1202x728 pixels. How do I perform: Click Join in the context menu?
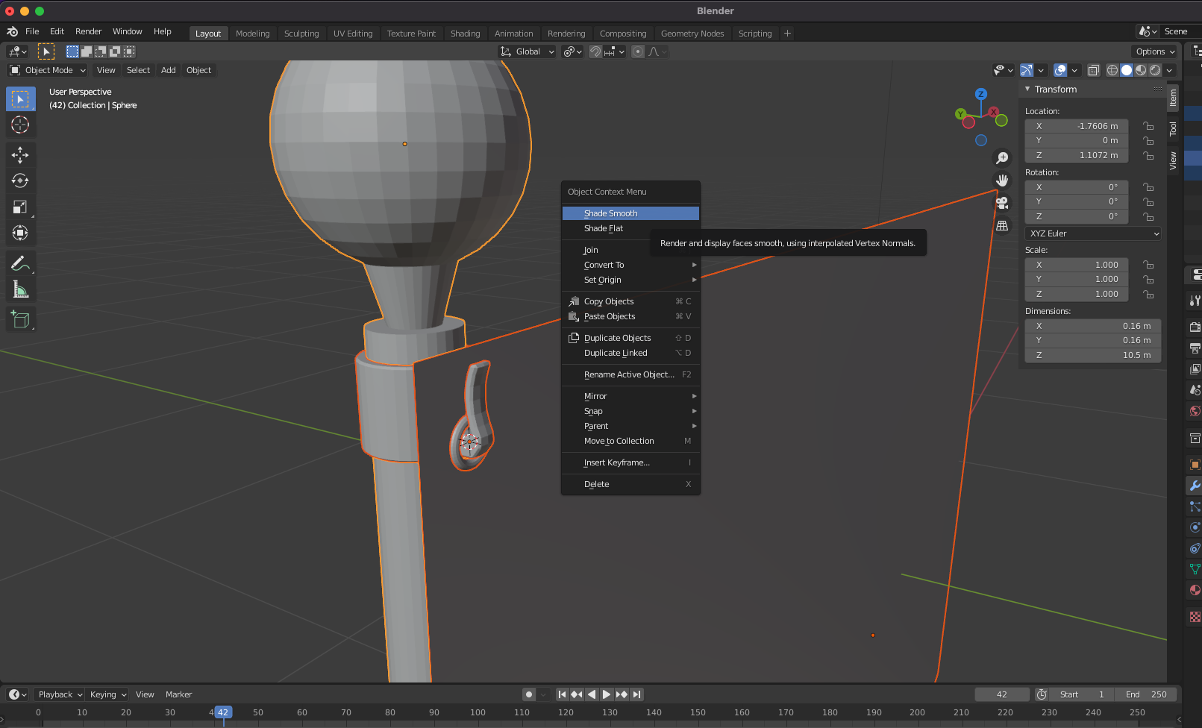coord(630,250)
